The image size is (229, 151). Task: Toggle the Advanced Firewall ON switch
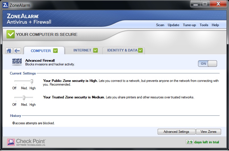coord(207,64)
